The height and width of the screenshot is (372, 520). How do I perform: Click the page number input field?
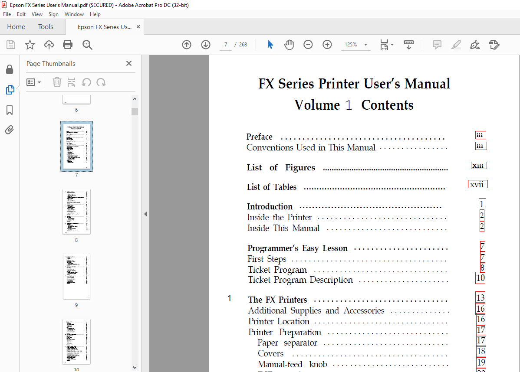(x=226, y=45)
